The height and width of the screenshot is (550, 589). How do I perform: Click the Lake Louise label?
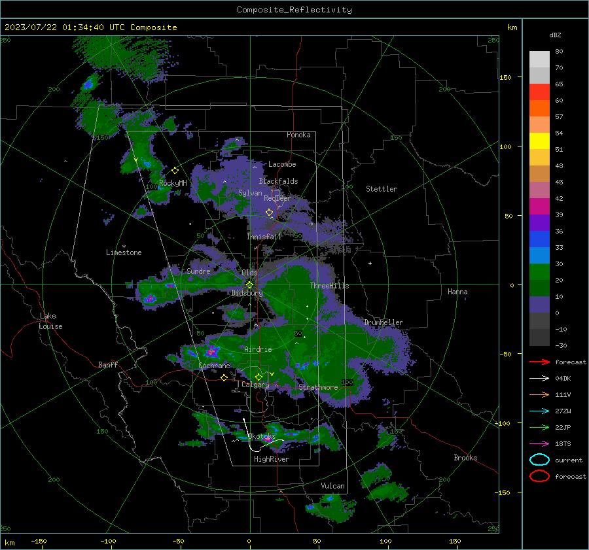50,321
